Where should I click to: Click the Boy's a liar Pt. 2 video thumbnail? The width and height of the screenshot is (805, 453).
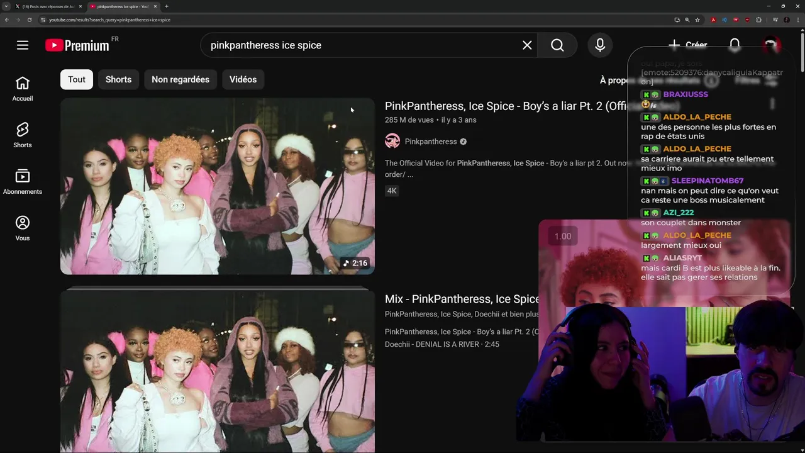(218, 186)
